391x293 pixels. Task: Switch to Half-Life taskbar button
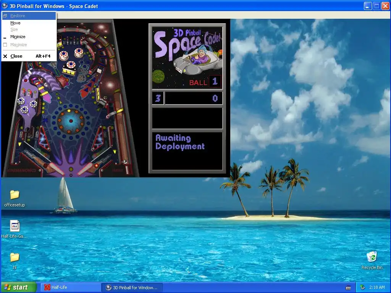71,287
